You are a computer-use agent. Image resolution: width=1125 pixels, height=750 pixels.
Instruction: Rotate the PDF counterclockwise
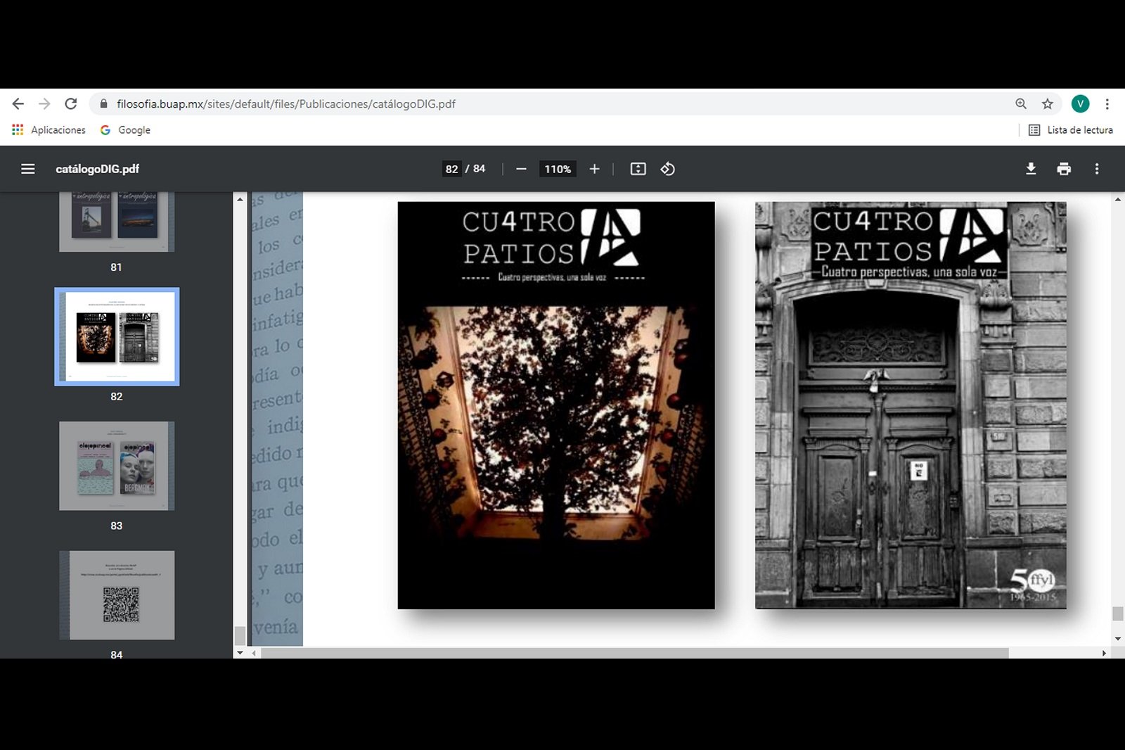(x=668, y=169)
